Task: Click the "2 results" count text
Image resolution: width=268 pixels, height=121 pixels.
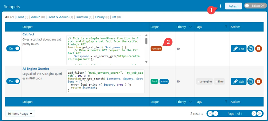Action: click(197, 114)
